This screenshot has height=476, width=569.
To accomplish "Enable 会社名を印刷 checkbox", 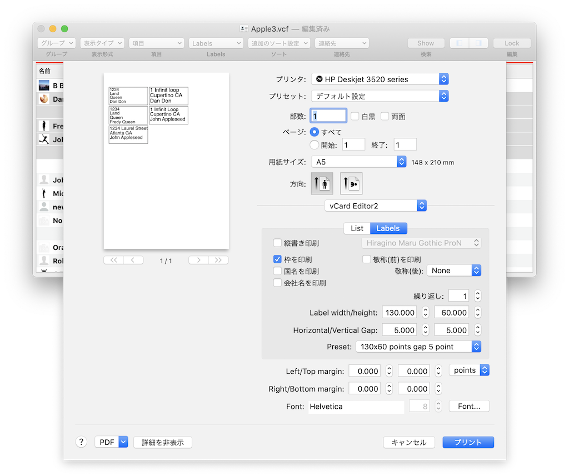I will (x=277, y=283).
